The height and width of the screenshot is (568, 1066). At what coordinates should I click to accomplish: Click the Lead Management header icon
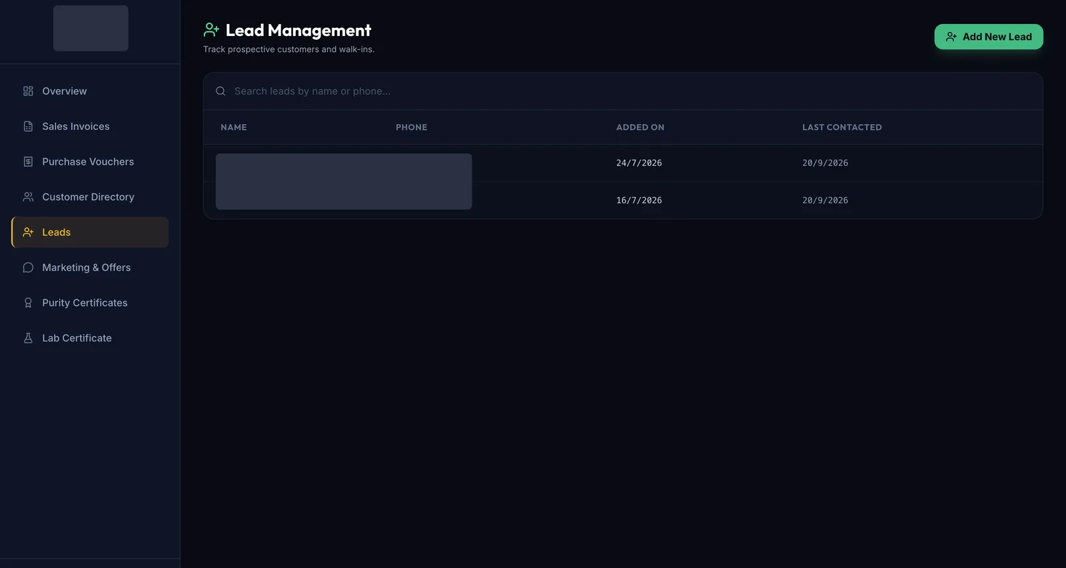click(x=211, y=30)
